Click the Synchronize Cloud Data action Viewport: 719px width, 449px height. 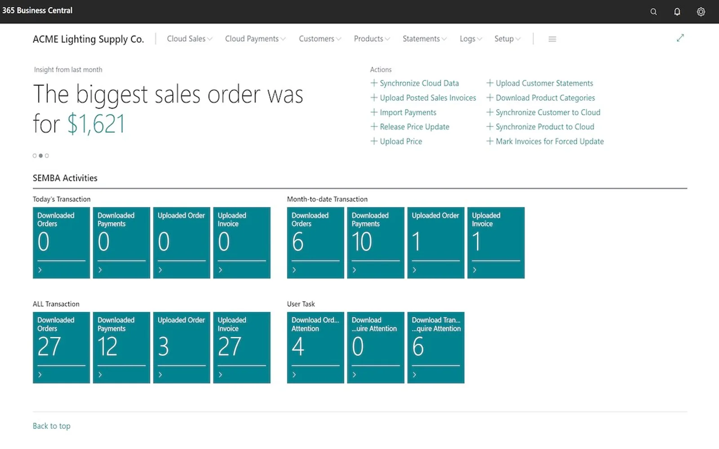[419, 83]
